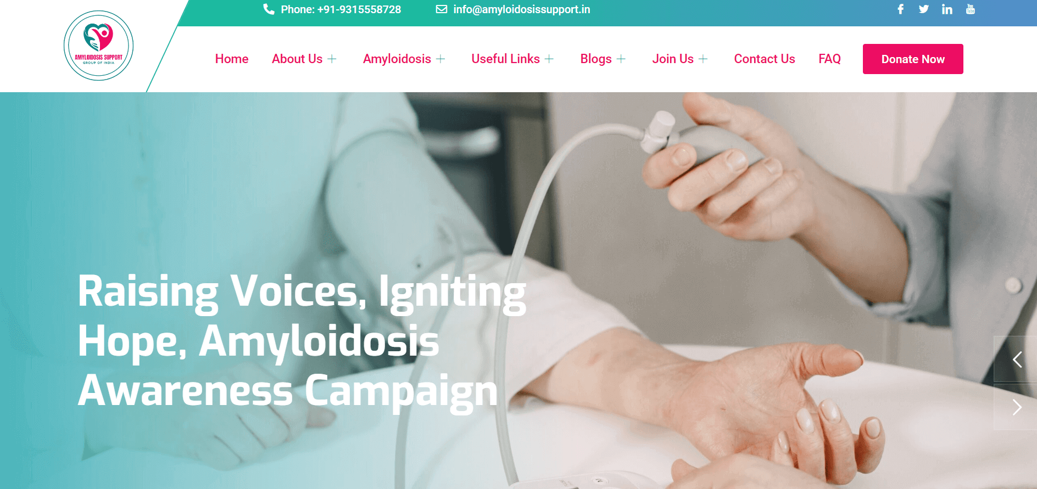Expand the About Us plus icon

point(332,59)
